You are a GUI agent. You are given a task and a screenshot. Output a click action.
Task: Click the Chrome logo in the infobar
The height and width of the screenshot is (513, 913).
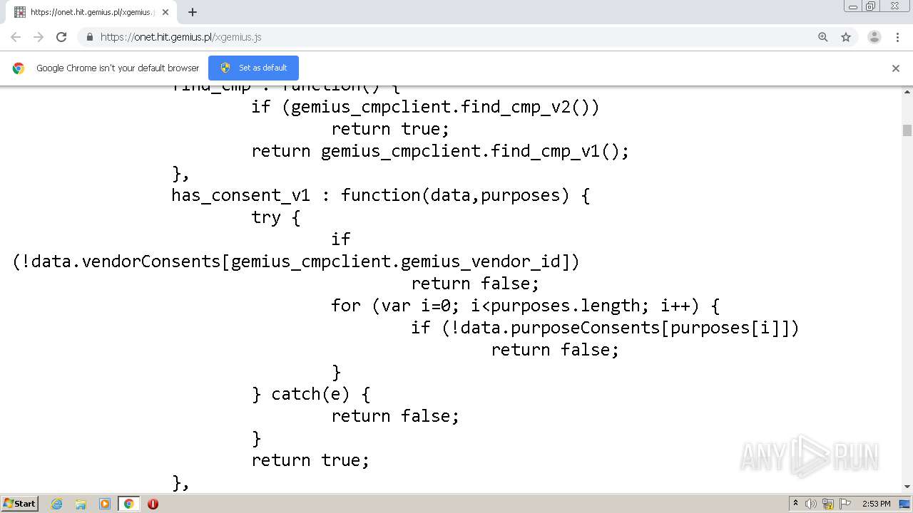(x=19, y=68)
